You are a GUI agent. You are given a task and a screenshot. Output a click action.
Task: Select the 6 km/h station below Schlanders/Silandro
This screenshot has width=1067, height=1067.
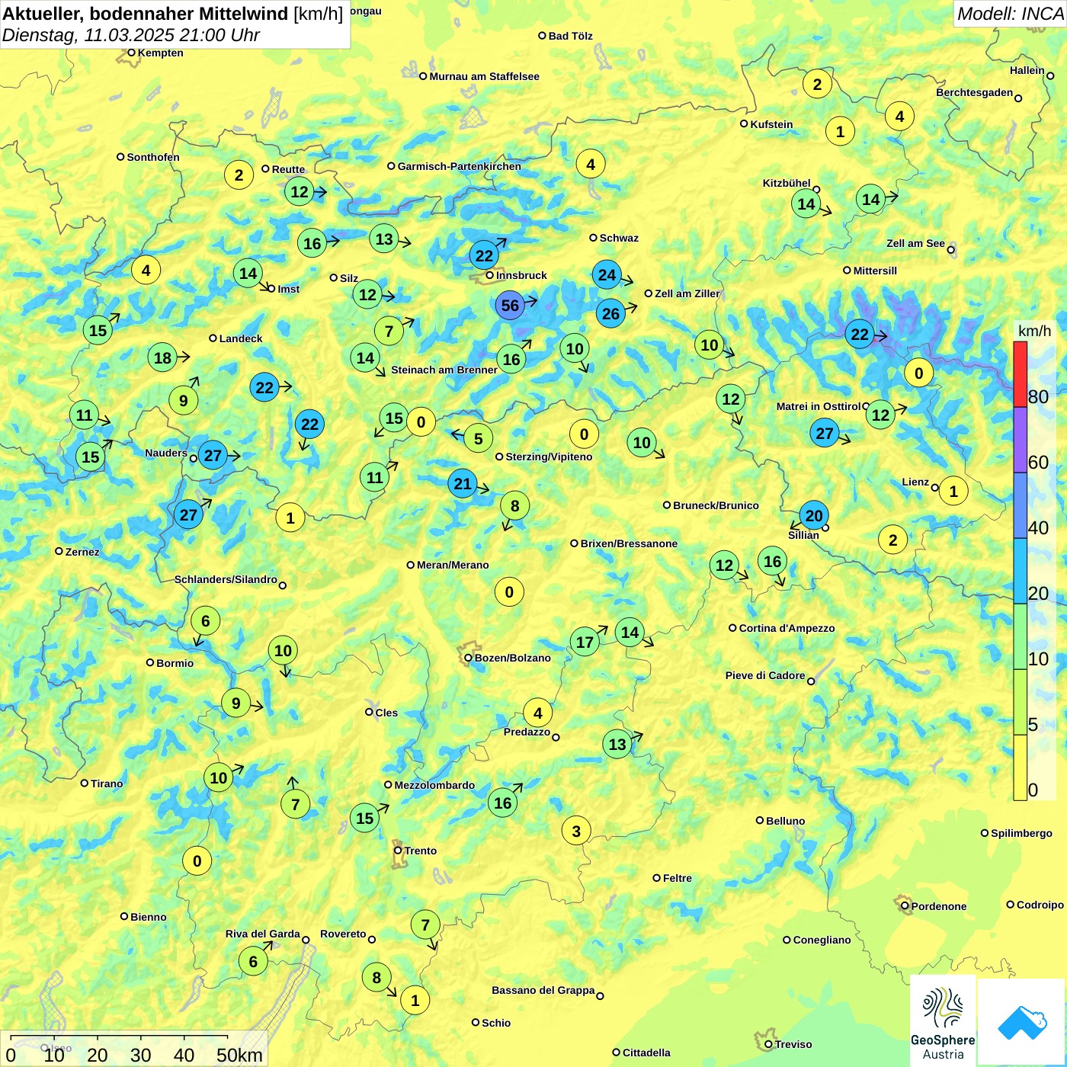[x=205, y=620]
